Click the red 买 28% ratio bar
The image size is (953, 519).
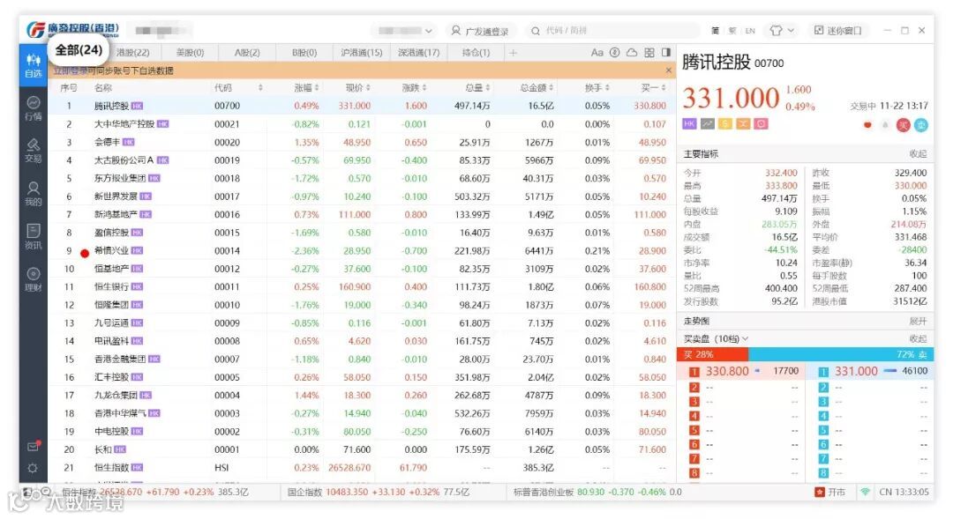(712, 354)
